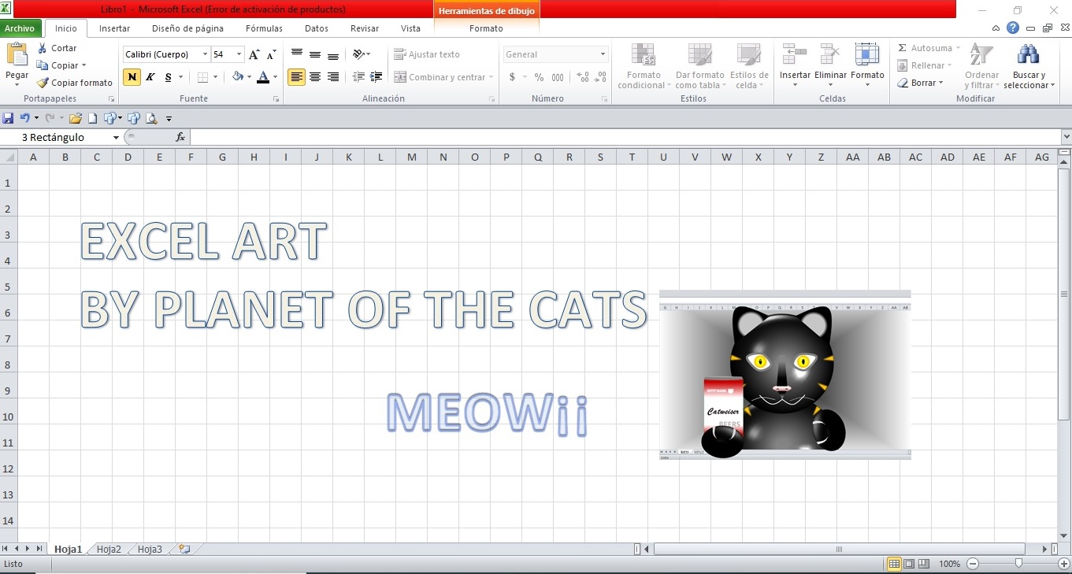Click the Buscar y seleccionar binoculars icon
The height and width of the screenshot is (574, 1072).
(1029, 55)
